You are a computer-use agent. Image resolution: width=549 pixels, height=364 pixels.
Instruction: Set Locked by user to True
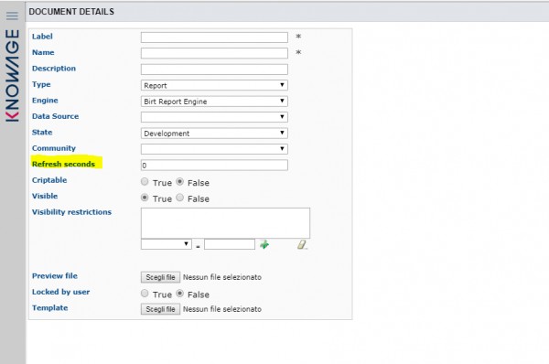coord(145,293)
